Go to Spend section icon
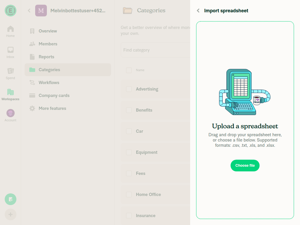The height and width of the screenshot is (225, 300). click(11, 71)
